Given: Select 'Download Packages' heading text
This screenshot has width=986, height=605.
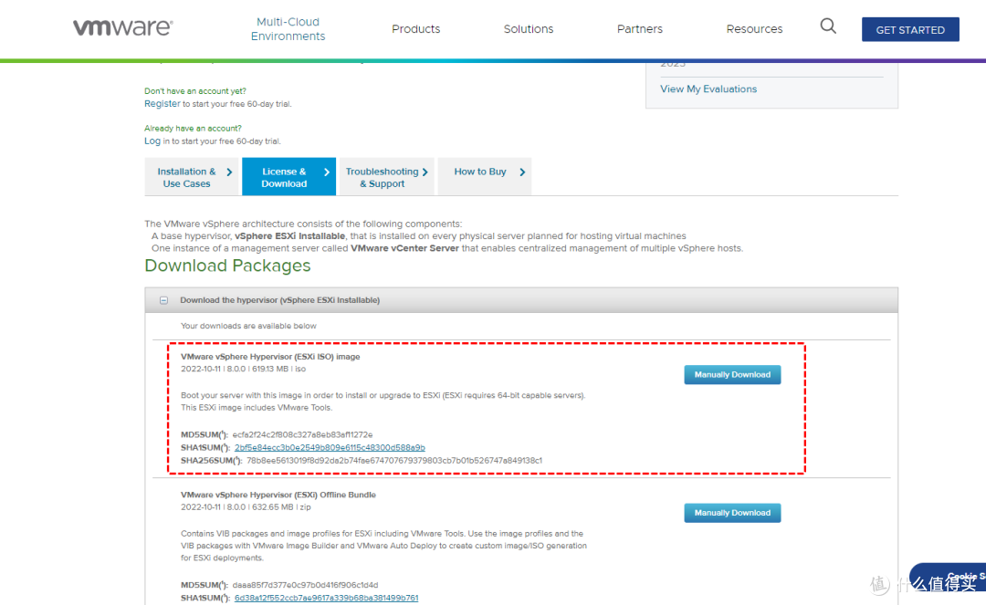Looking at the screenshot, I should click(x=227, y=266).
